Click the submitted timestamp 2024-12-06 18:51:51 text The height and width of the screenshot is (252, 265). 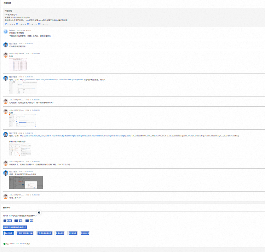(x=18, y=244)
